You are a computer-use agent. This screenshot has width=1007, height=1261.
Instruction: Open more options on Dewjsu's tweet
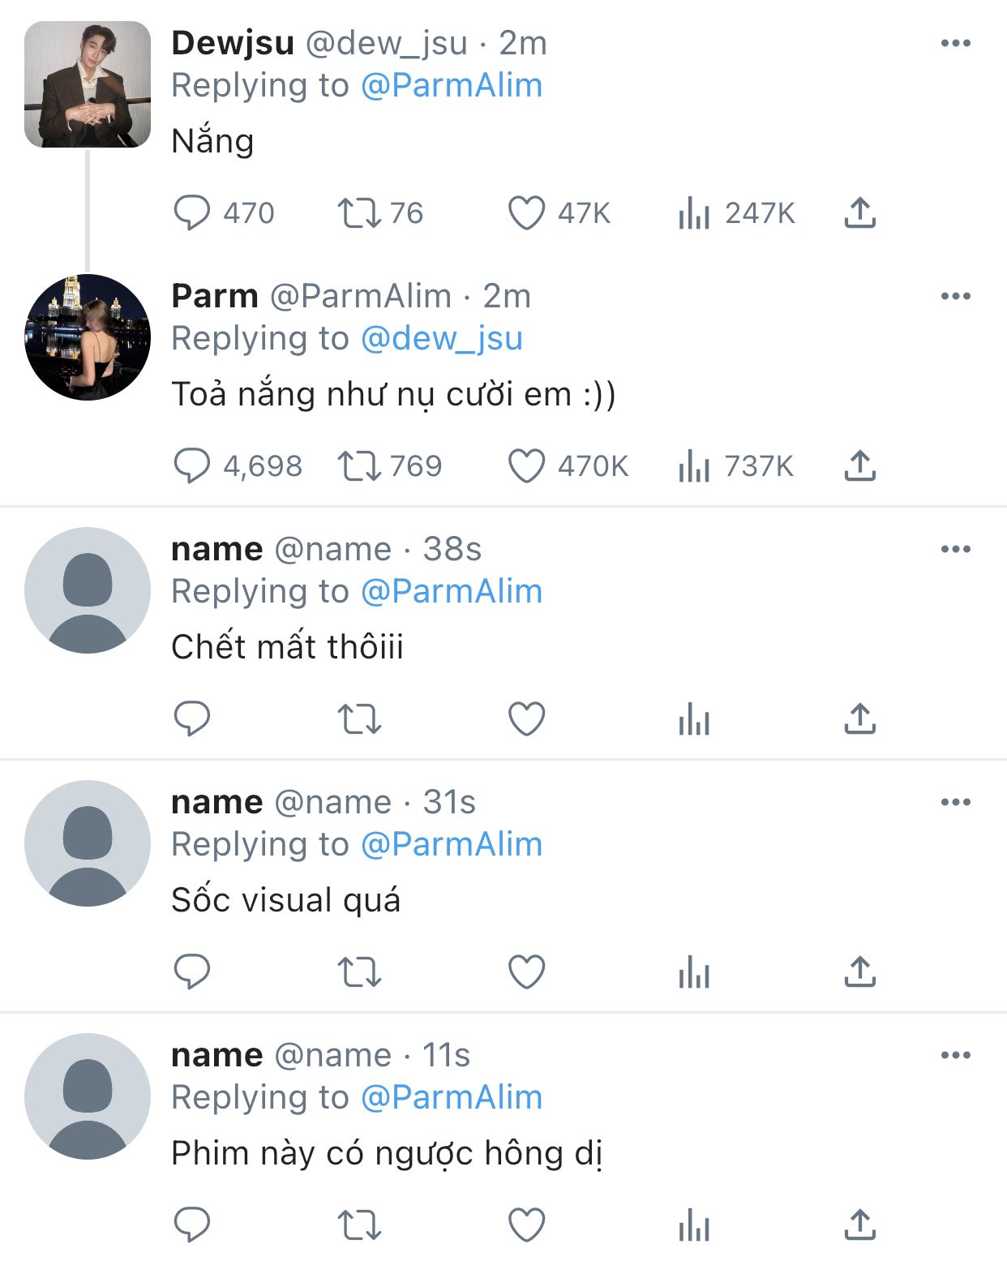point(955,44)
